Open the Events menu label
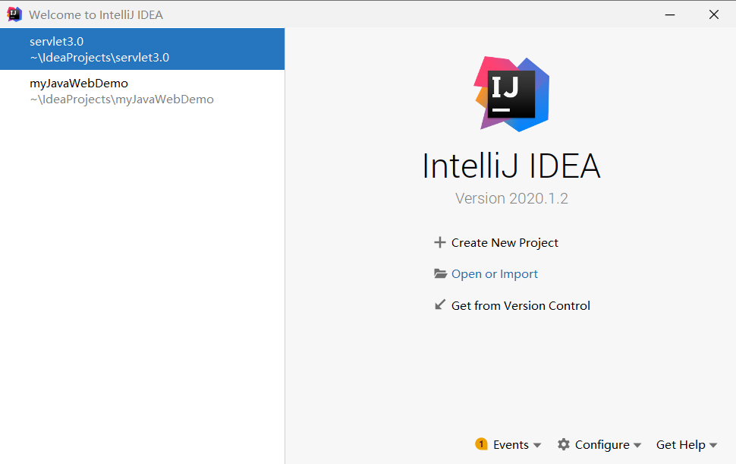Image resolution: width=736 pixels, height=464 pixels. point(511,445)
